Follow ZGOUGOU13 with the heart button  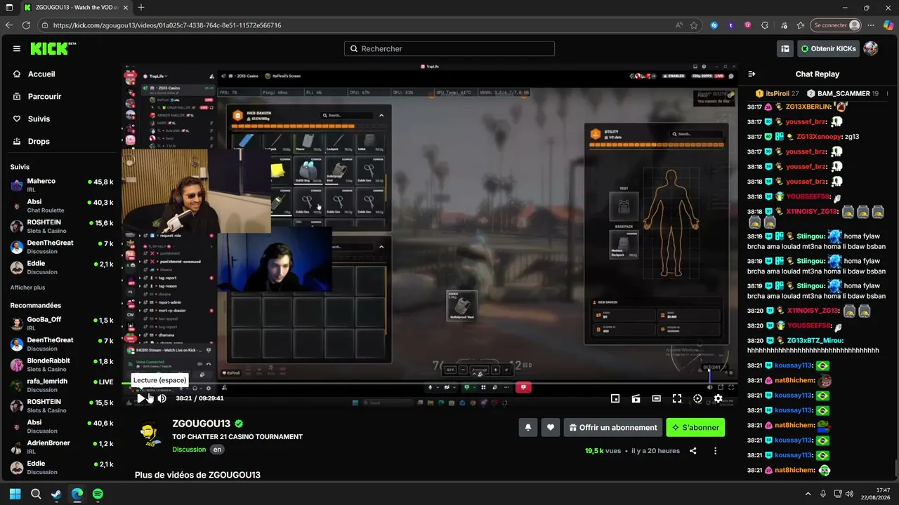(551, 427)
